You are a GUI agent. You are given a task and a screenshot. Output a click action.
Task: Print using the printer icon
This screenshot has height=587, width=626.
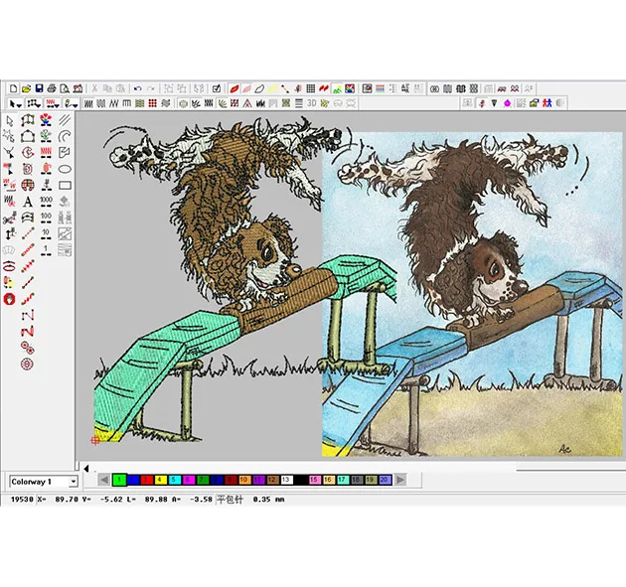[x=52, y=88]
